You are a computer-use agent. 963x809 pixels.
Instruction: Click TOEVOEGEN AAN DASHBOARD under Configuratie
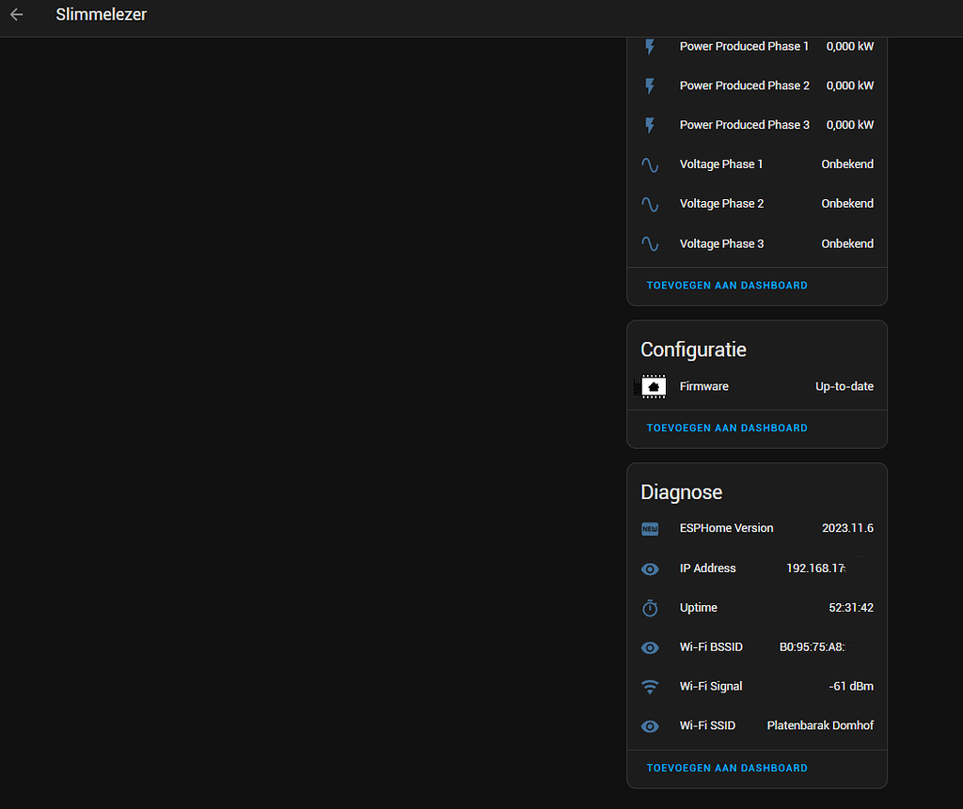click(726, 428)
